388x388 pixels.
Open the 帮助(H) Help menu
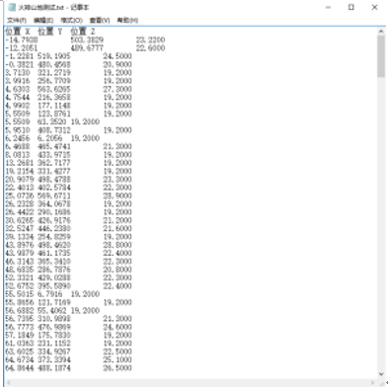(127, 21)
